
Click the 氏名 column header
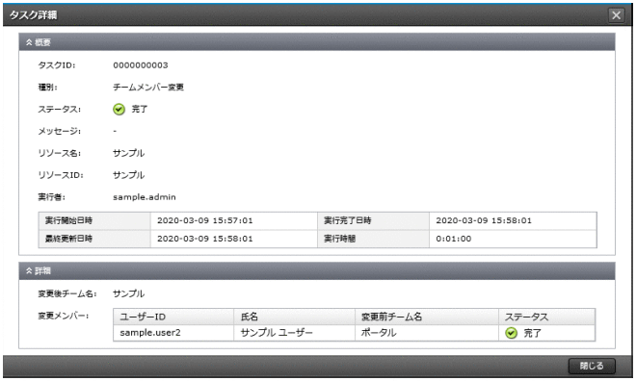(295, 317)
